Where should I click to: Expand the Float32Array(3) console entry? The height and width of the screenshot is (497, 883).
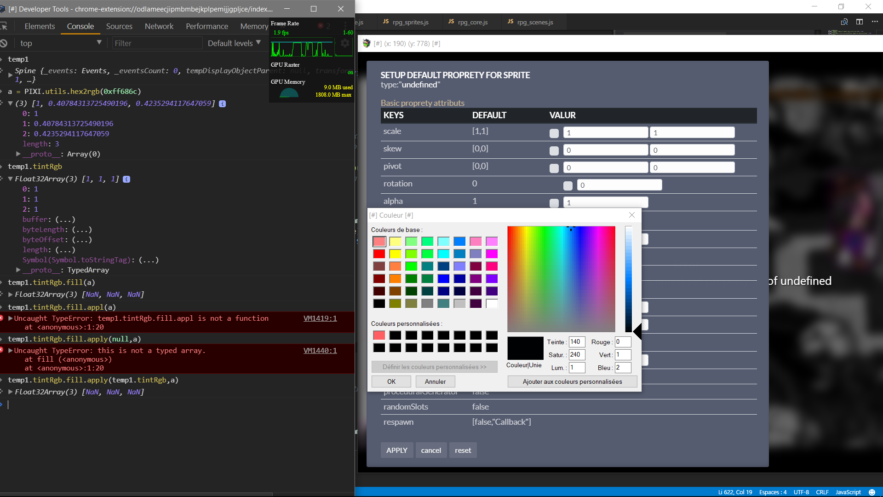pos(10,295)
